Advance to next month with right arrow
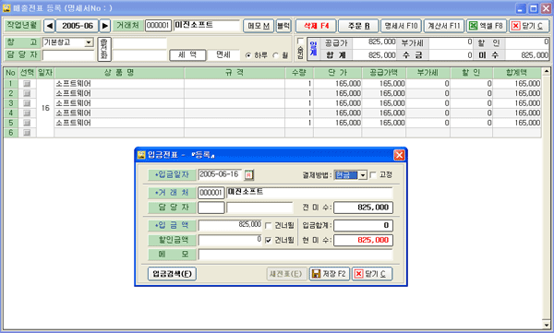 (104, 26)
